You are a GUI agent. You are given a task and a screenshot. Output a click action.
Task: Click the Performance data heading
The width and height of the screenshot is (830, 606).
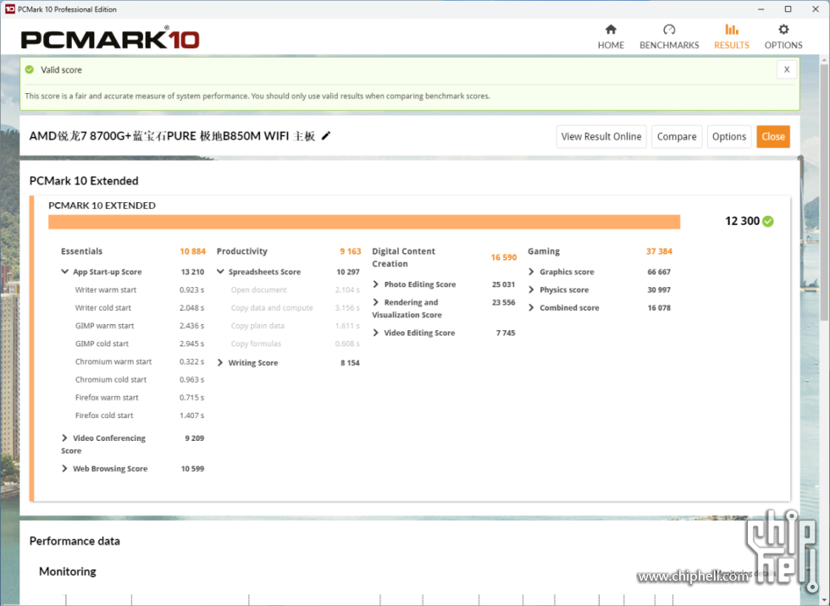[x=75, y=541]
